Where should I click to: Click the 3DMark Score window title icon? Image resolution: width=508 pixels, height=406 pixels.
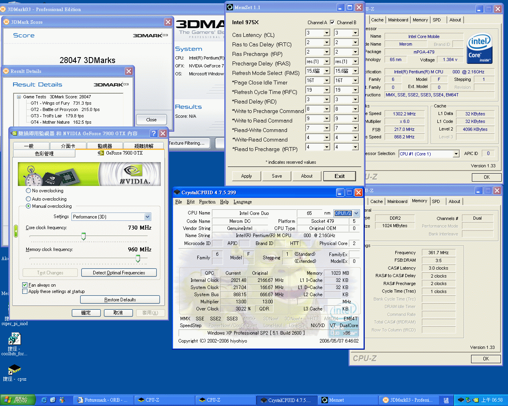pos(6,22)
